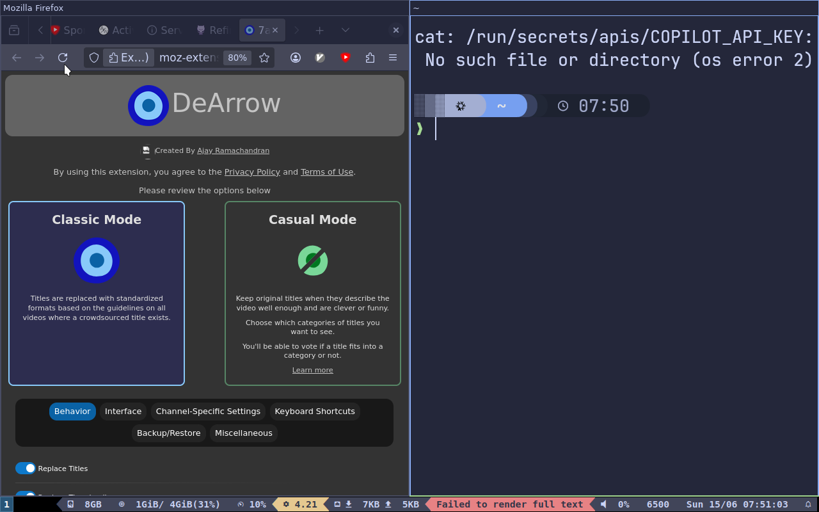Click the 4.21 load average segment
Screen dimensions: 819x512
tap(301, 504)
